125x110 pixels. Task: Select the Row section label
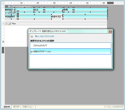[x=14, y=24]
